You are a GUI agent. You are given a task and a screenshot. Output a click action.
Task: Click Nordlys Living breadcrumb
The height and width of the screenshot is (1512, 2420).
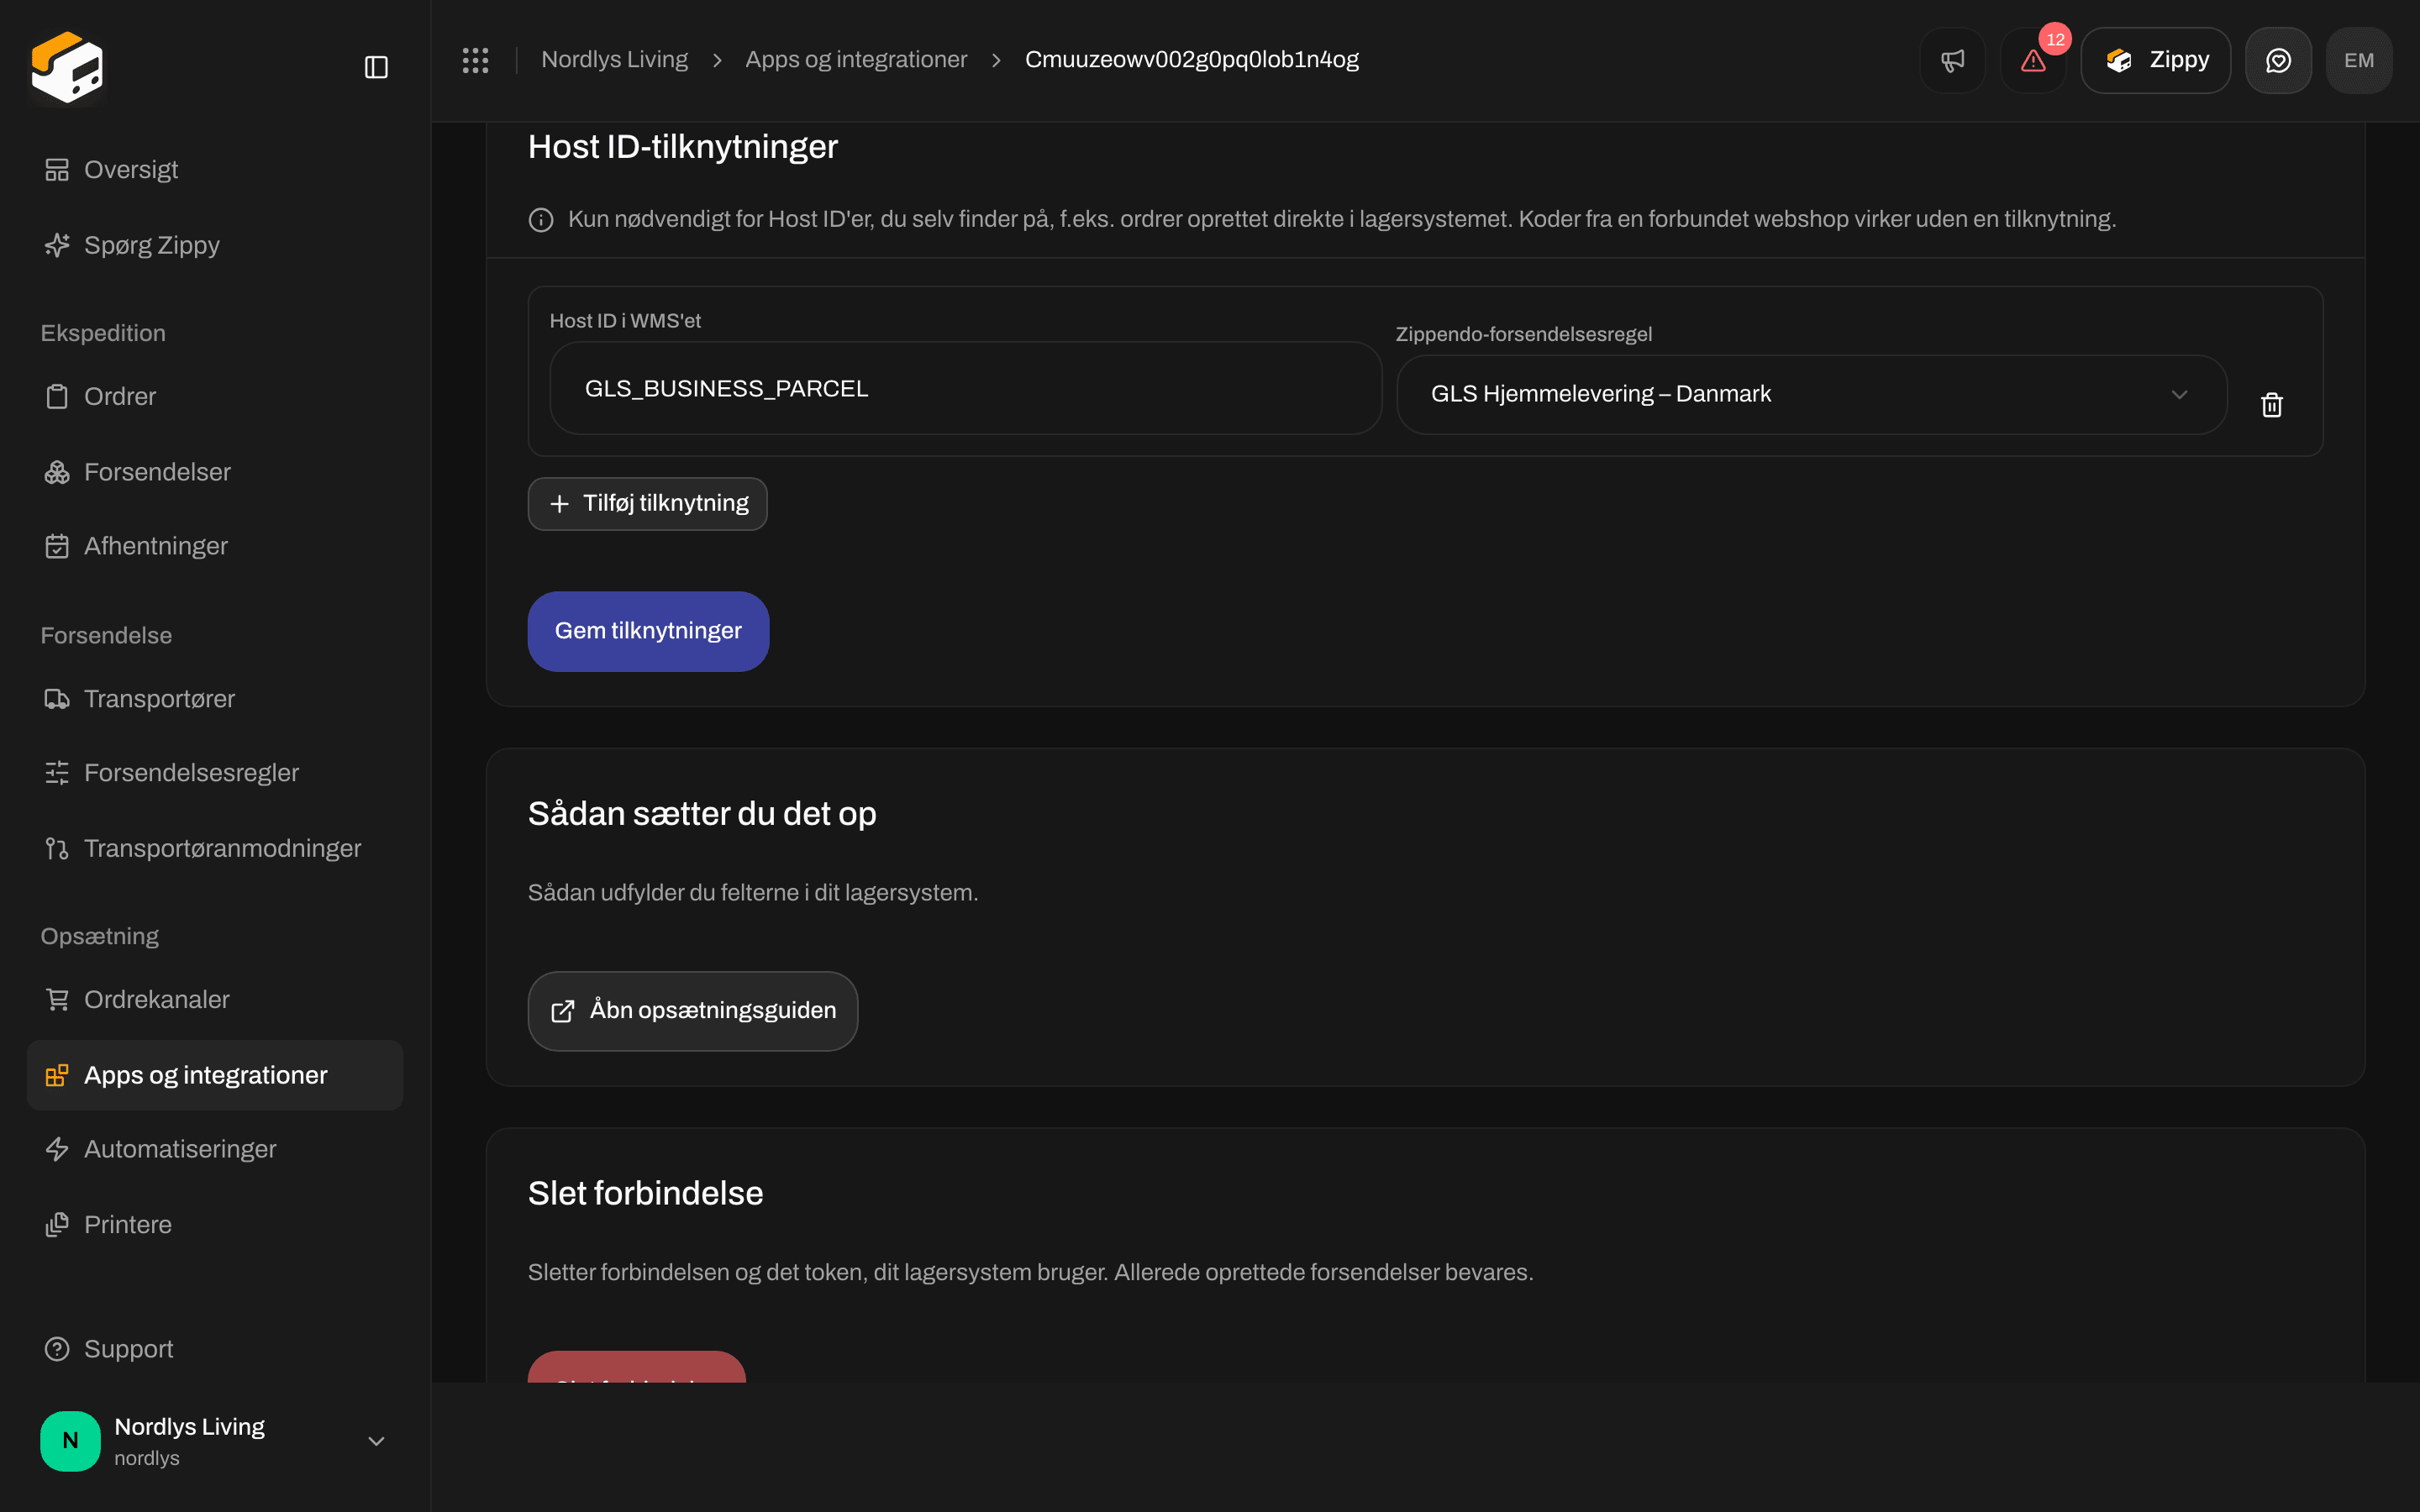pyautogui.click(x=614, y=60)
